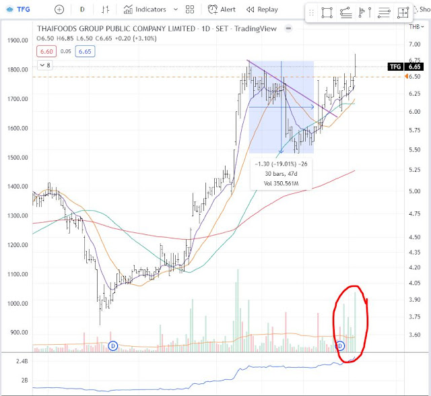This screenshot has height=396, width=431.
Task: Add a symbol with the plus icon
Action: tap(59, 9)
